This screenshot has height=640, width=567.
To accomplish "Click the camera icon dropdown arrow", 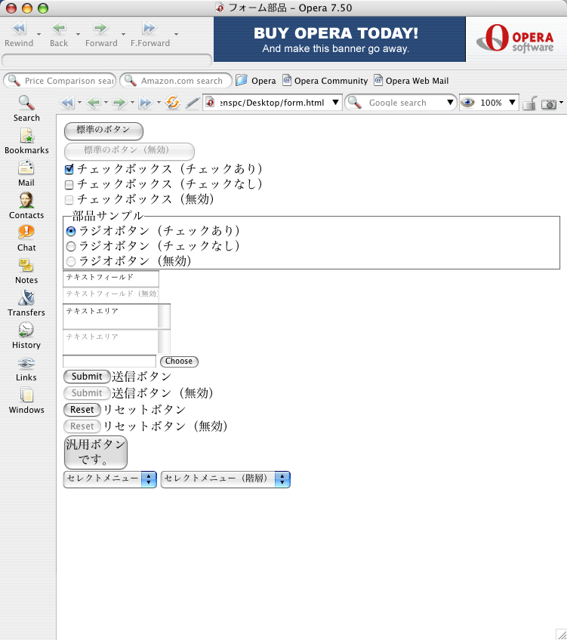I will pos(561,103).
